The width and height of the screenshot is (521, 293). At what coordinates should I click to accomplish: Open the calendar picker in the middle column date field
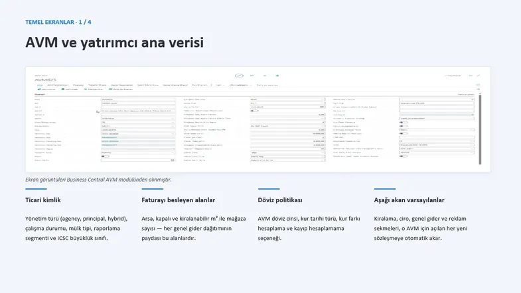[x=322, y=107]
